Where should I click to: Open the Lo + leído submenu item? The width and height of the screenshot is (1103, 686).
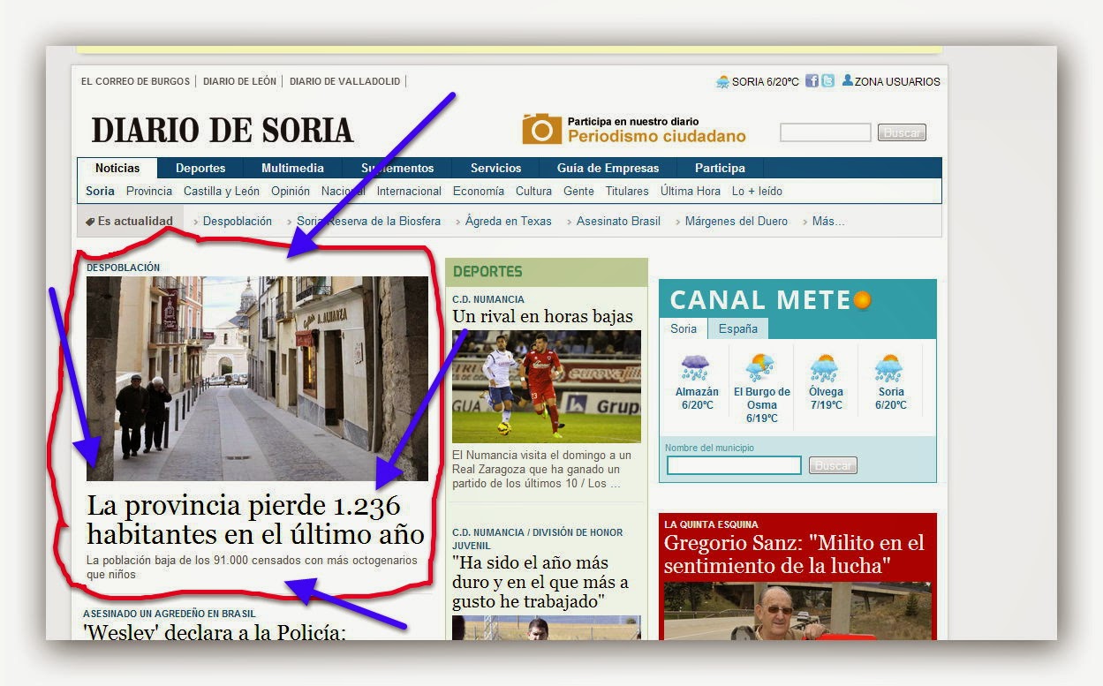click(757, 191)
